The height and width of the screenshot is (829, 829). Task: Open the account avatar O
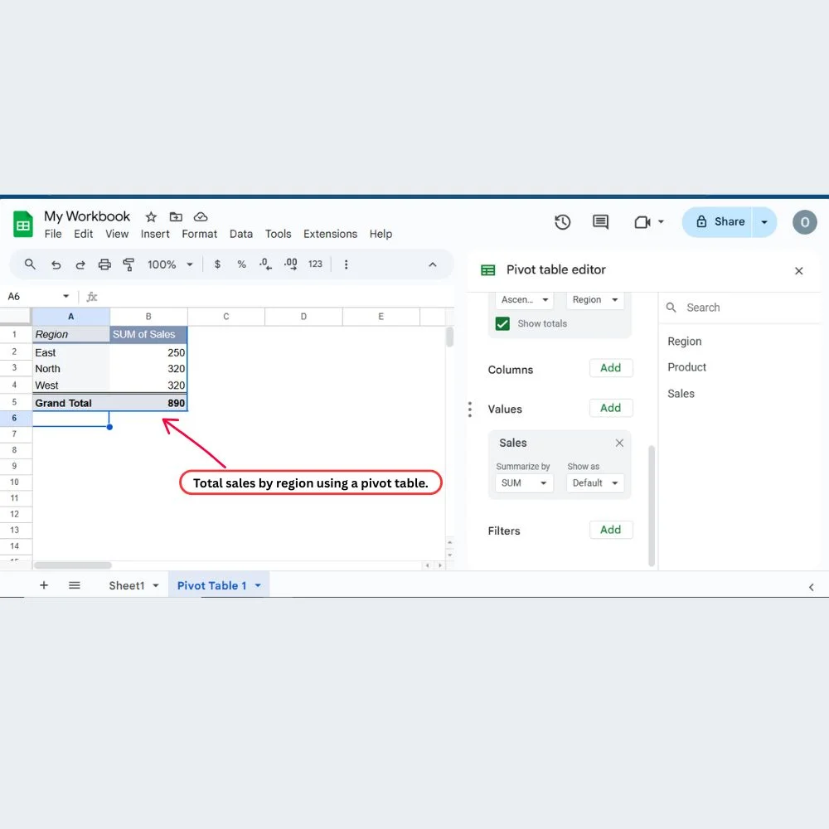pos(805,222)
